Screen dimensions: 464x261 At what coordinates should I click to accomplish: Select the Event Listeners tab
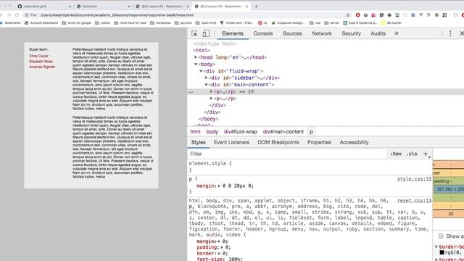[231, 142]
